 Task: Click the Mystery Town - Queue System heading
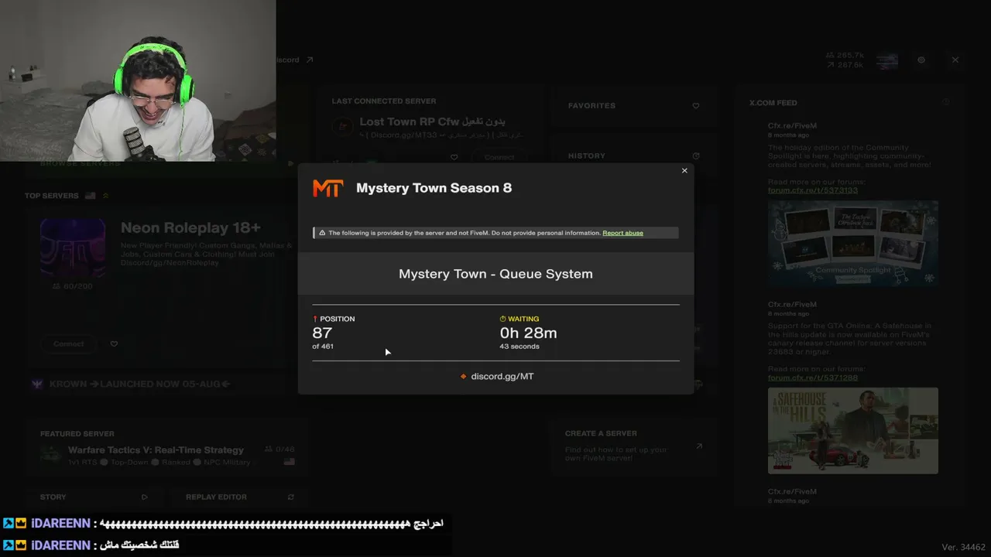pyautogui.click(x=495, y=274)
